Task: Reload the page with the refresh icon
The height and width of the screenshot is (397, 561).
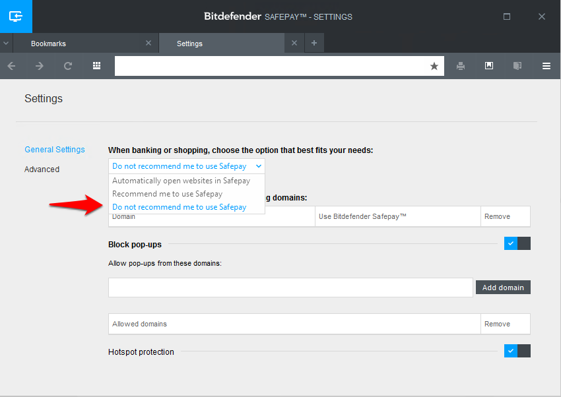Action: [68, 66]
